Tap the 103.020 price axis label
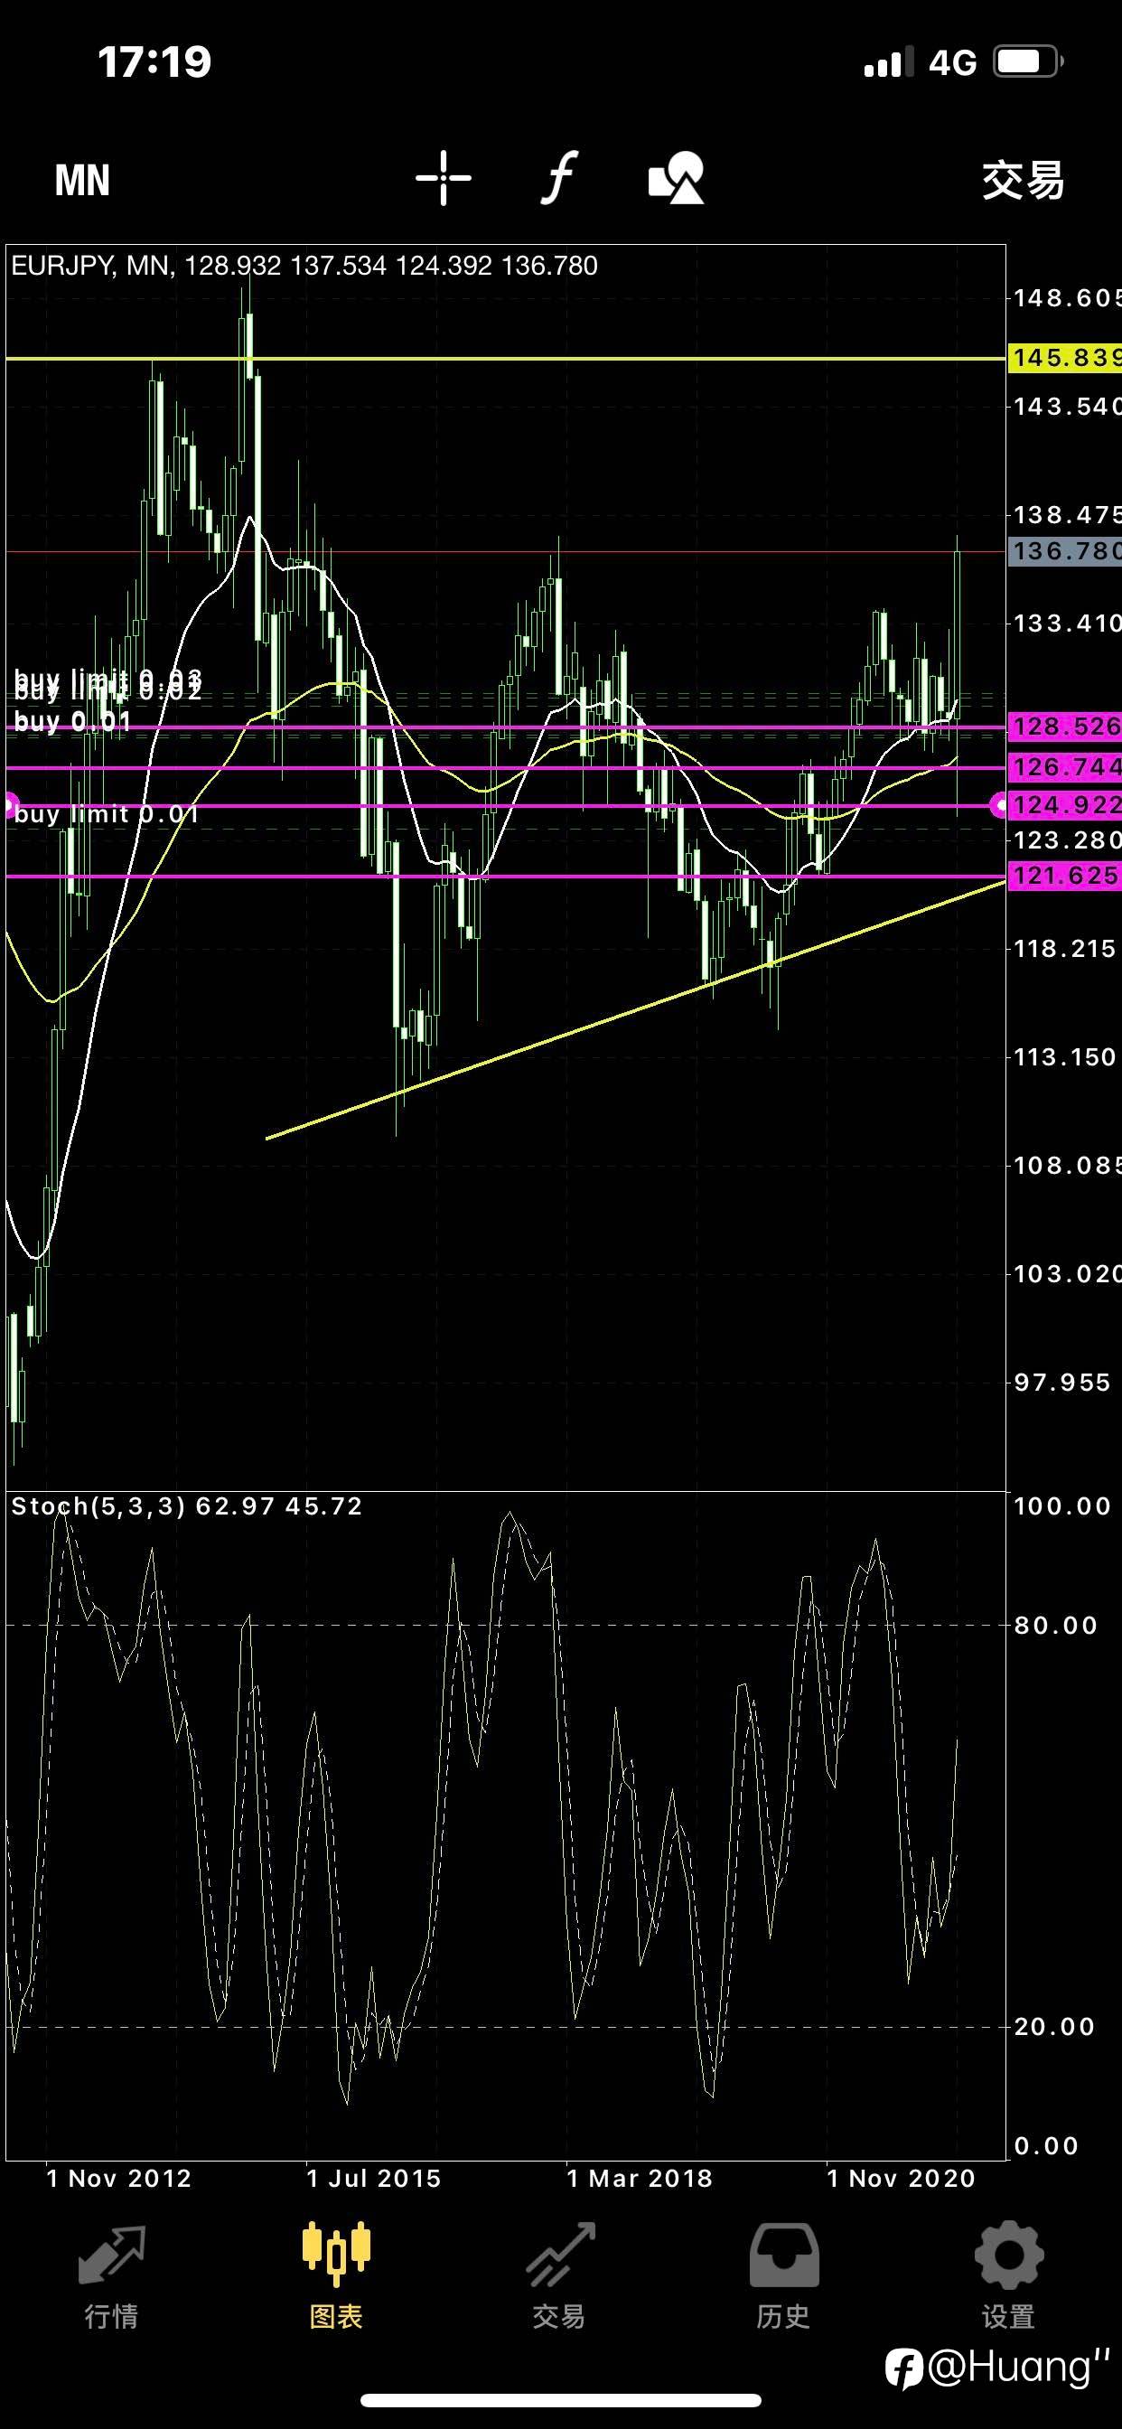This screenshot has width=1122, height=2429. pyautogui.click(x=1066, y=1274)
